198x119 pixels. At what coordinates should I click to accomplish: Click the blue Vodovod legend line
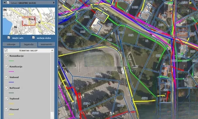(11, 82)
